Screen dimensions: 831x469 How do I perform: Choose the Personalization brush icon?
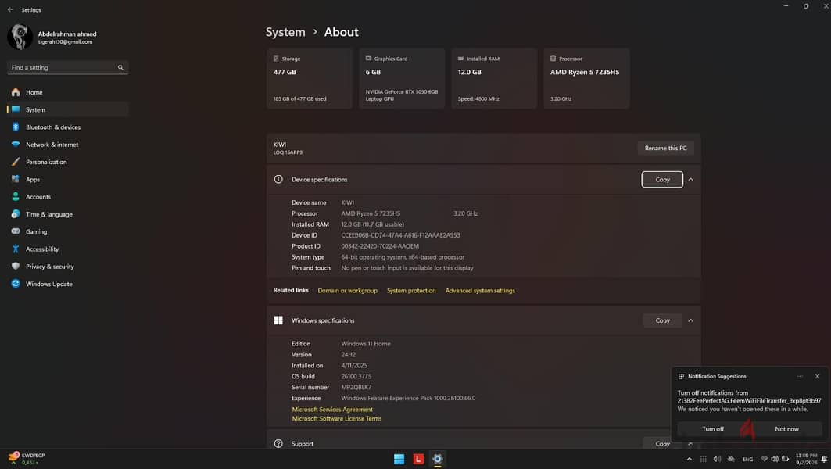pos(16,162)
